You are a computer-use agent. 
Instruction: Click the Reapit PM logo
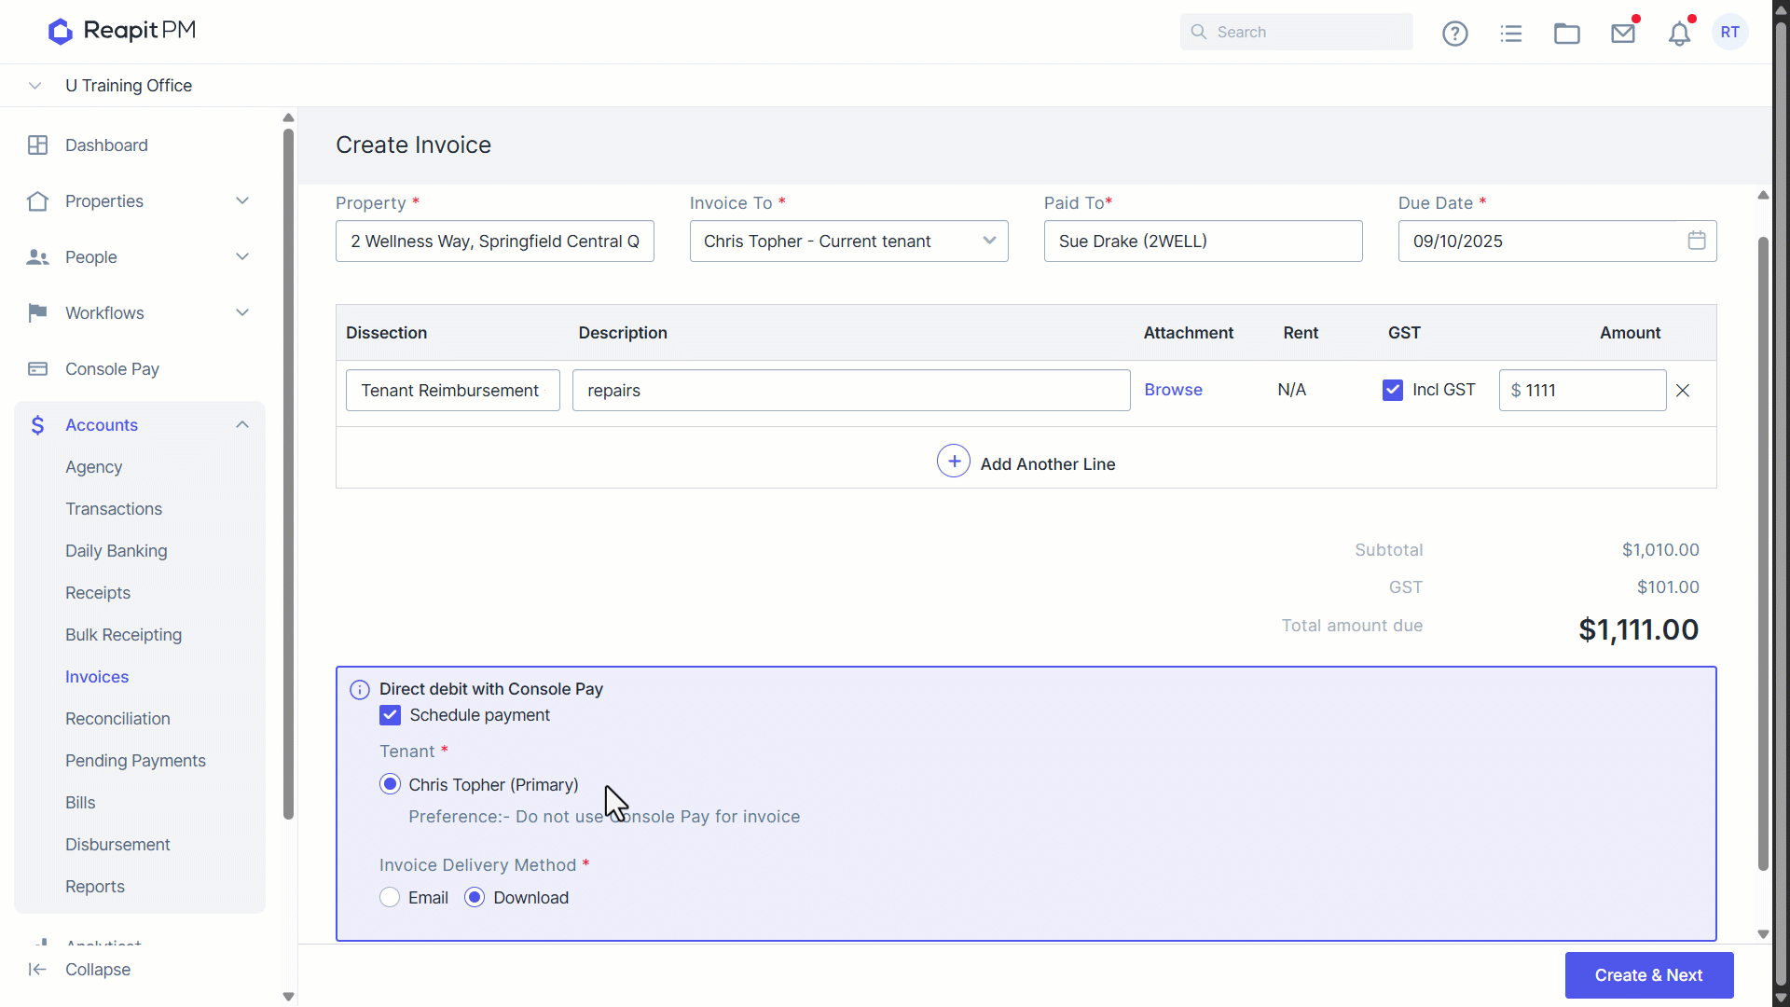(x=122, y=31)
